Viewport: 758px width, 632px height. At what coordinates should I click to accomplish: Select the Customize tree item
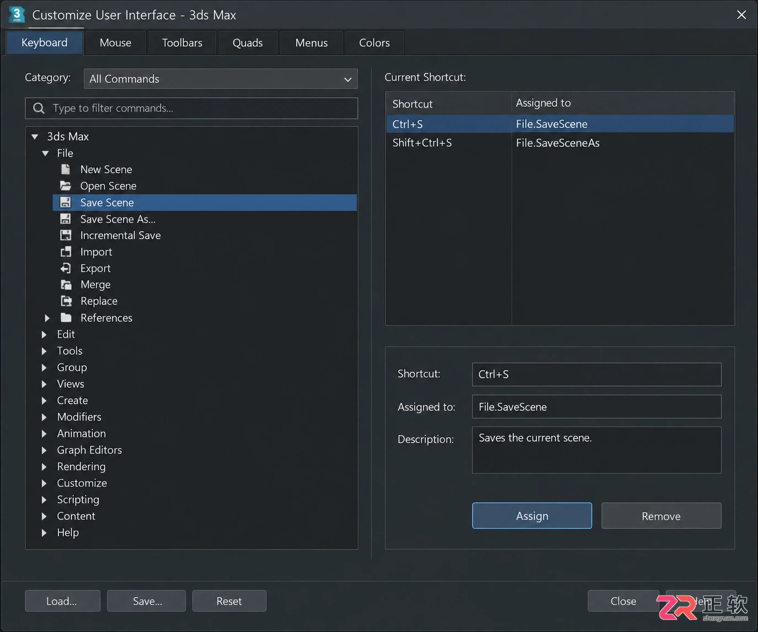[82, 483]
